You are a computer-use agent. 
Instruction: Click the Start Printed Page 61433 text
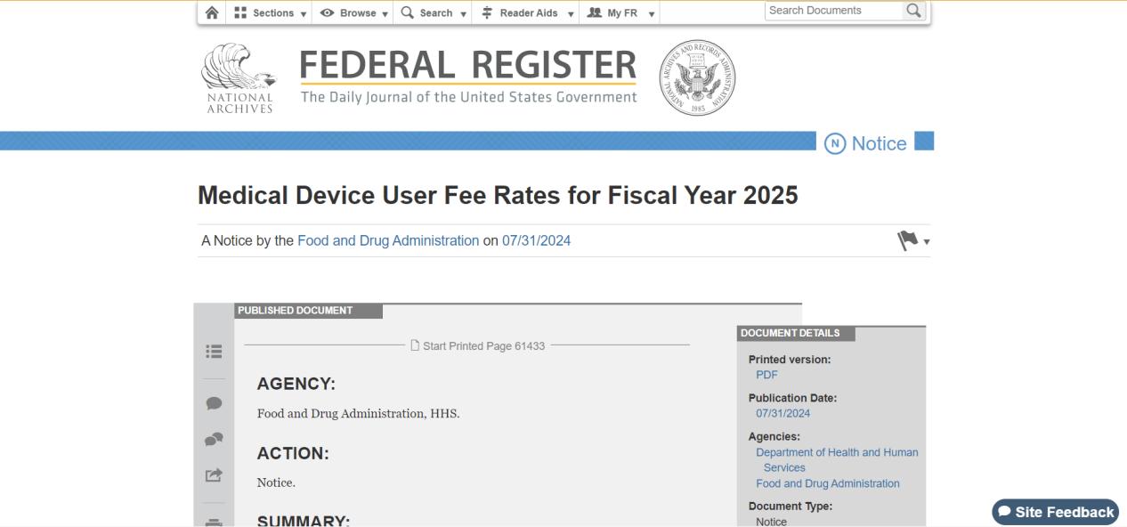[x=483, y=346]
